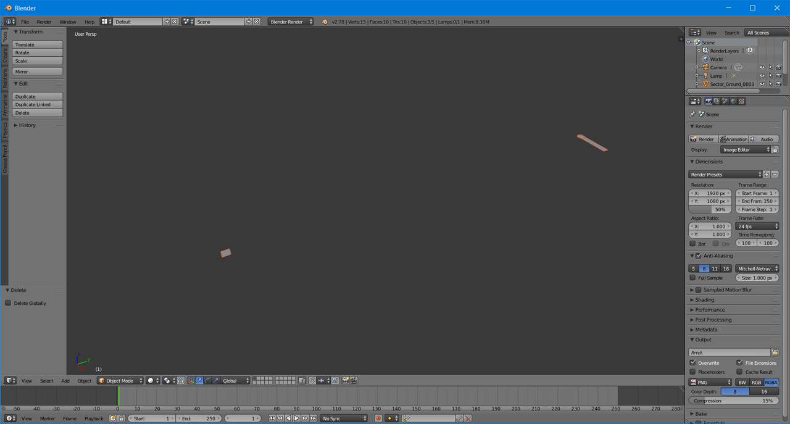Open the Scene properties tab icon
The image size is (790, 424).
tap(725, 101)
